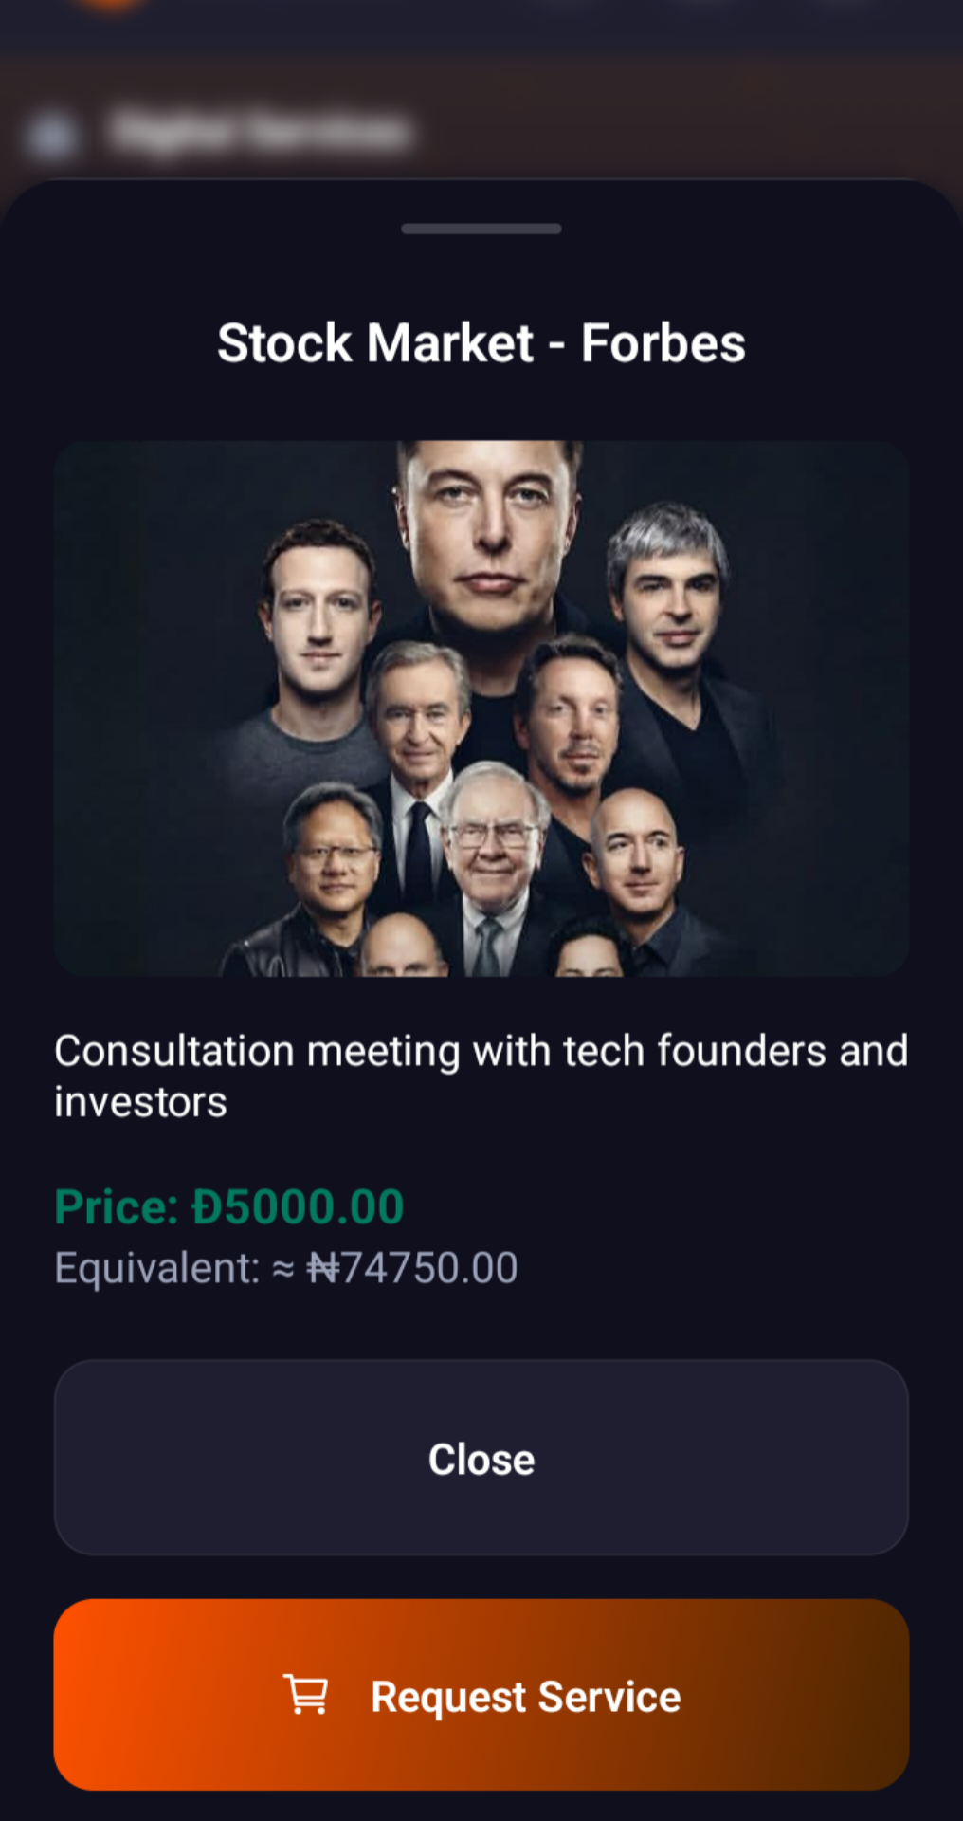The image size is (963, 1821).
Task: Click the consultation meeting description text
Action: [x=481, y=1076]
